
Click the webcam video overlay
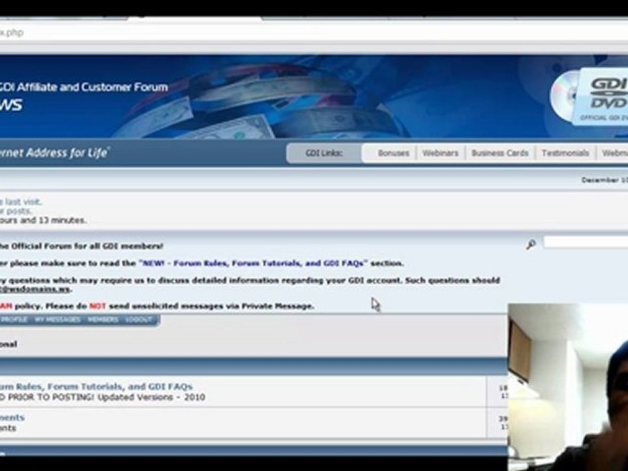(x=568, y=387)
